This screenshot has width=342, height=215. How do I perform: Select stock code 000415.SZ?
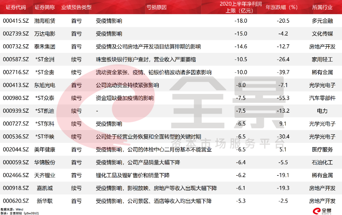pos(16,21)
